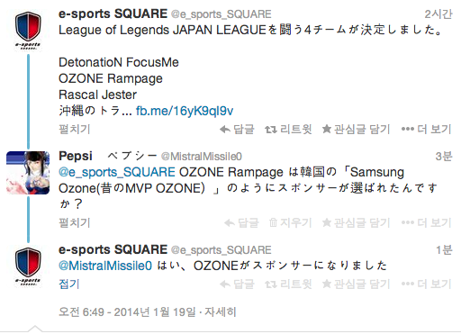
Task: Reply to the first e-sports SQUARE tweet
Action: click(x=237, y=130)
